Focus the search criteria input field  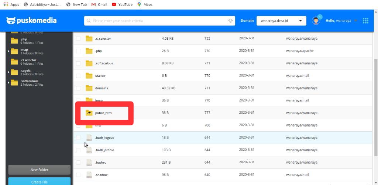pyautogui.click(x=159, y=21)
